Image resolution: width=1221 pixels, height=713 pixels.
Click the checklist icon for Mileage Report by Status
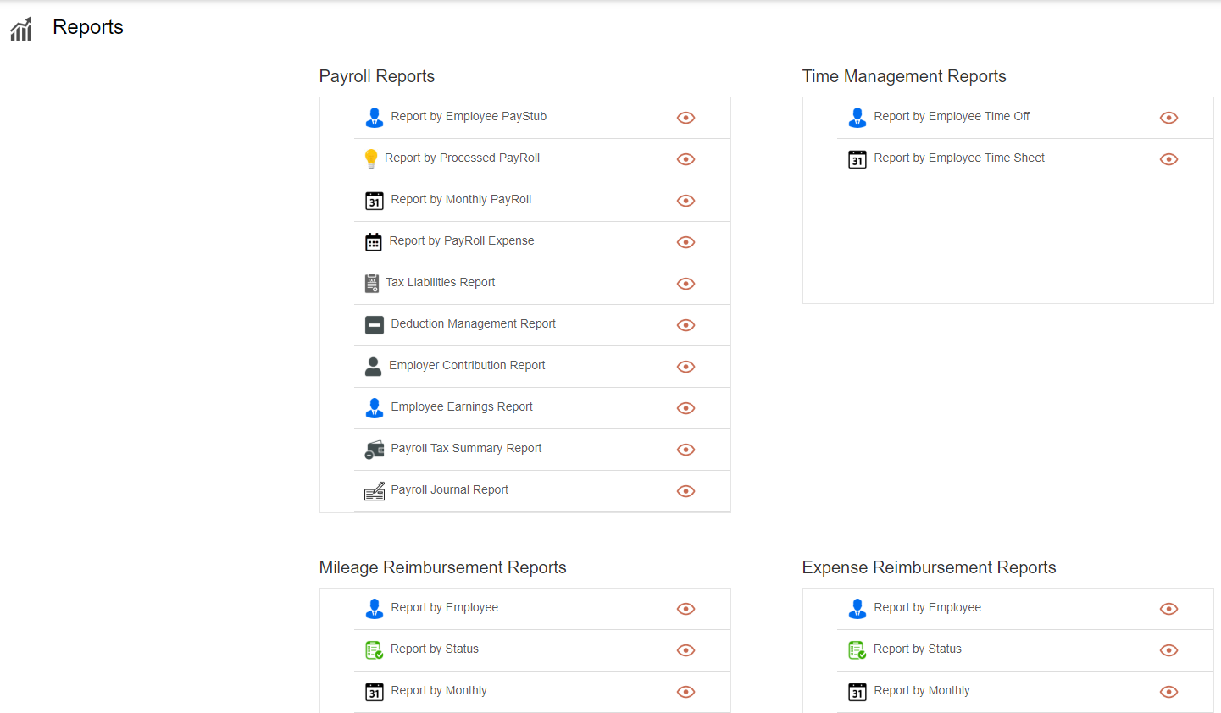(x=374, y=650)
